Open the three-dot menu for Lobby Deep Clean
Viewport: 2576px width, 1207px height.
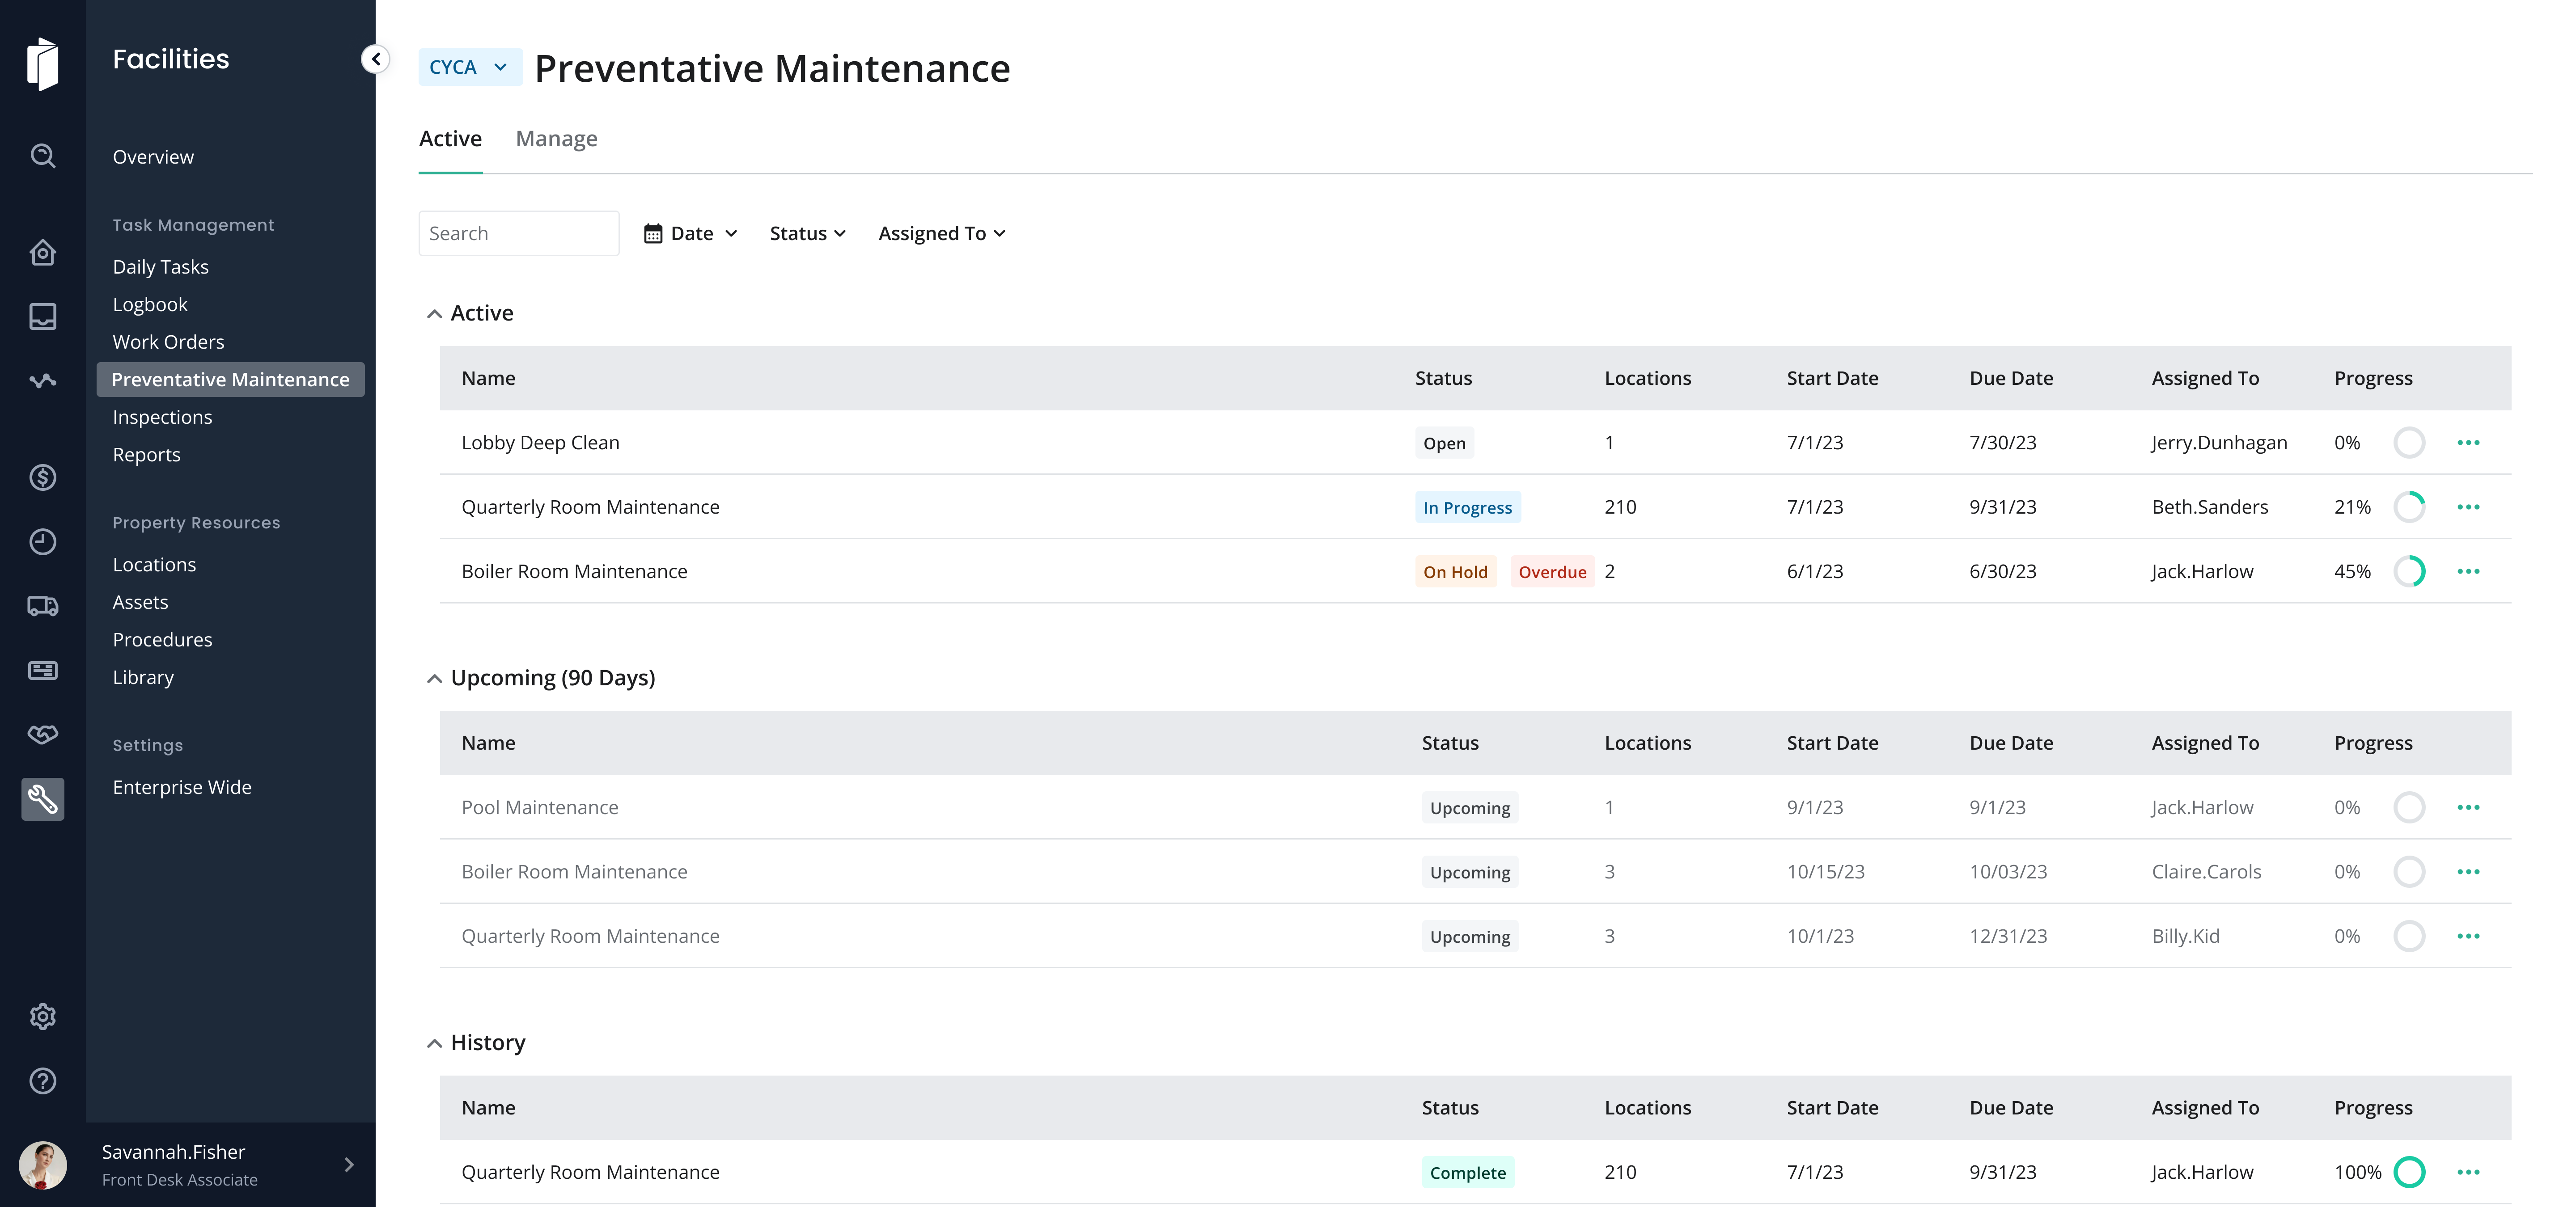2468,443
